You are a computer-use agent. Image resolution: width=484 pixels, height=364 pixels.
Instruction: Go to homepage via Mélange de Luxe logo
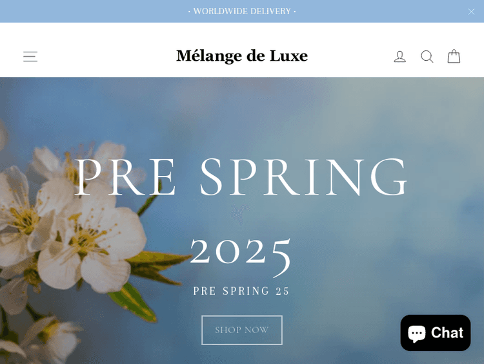pos(242,56)
